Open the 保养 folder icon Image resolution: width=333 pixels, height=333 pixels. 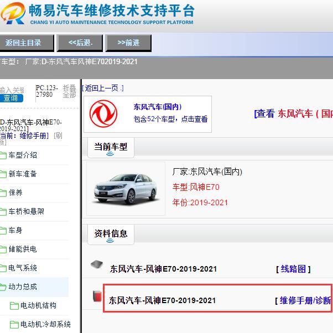coord(3,193)
